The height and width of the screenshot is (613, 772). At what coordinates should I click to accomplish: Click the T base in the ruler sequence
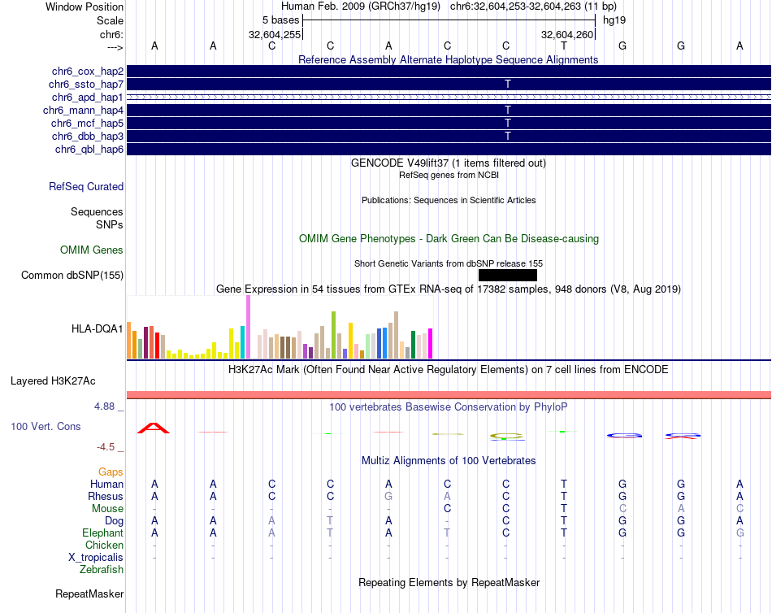point(564,46)
